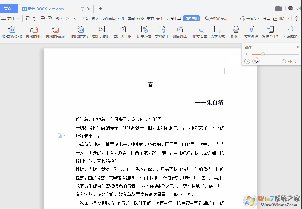
Task: Send document via 发送至手机
Action: [271, 32]
